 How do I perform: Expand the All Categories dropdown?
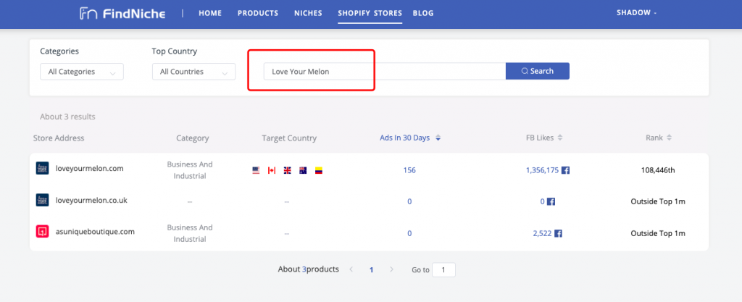pos(82,72)
